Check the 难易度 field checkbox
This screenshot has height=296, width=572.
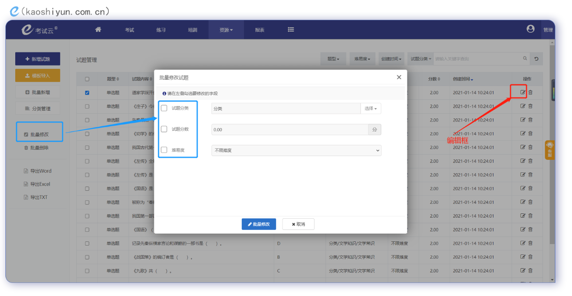tap(164, 150)
